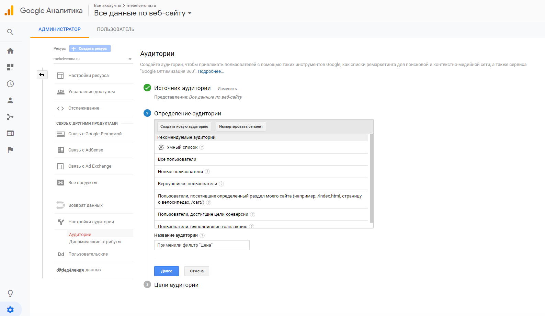Click help icon next to Умный список
The height and width of the screenshot is (316, 545).
tap(202, 147)
